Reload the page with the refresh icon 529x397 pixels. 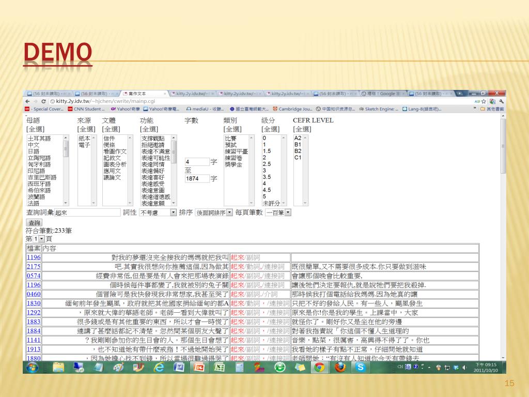click(43, 101)
